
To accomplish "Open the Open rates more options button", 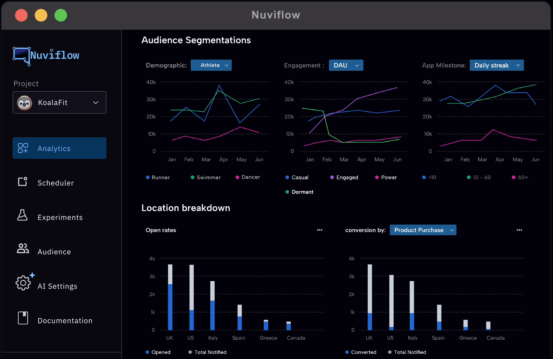I will pyautogui.click(x=320, y=230).
